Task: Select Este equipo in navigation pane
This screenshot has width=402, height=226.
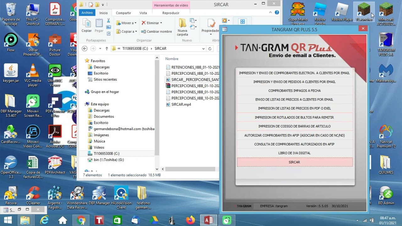Action: (100, 104)
